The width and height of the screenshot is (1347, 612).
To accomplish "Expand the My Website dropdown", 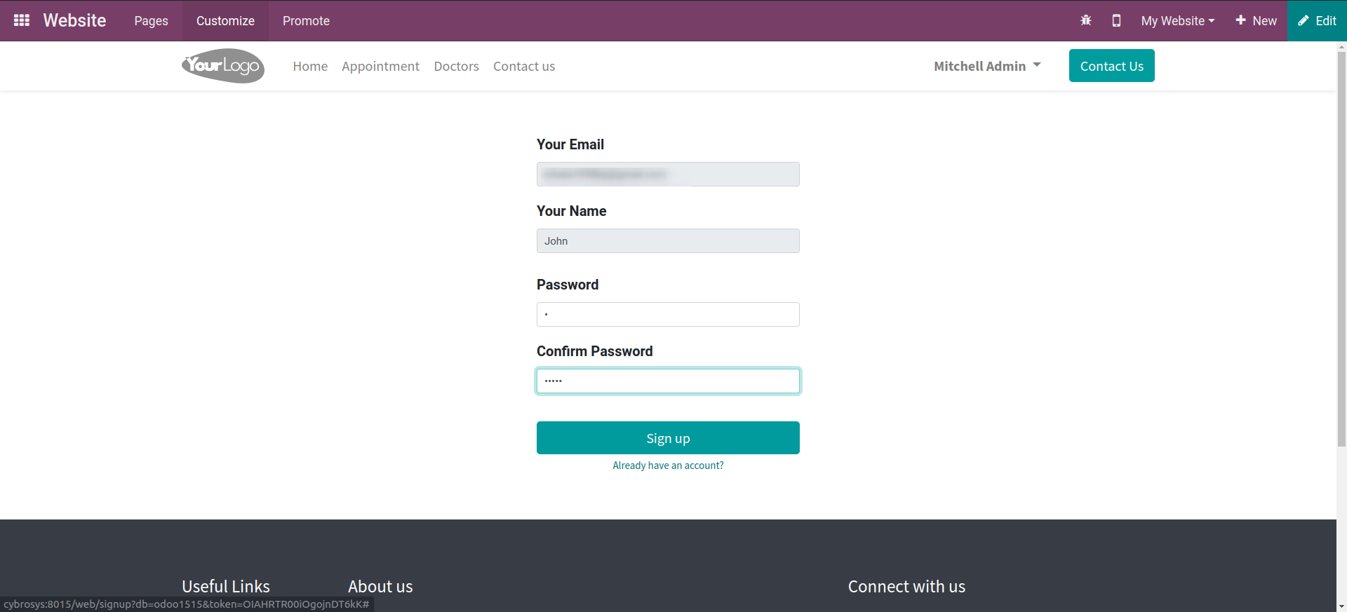I will pos(1178,21).
